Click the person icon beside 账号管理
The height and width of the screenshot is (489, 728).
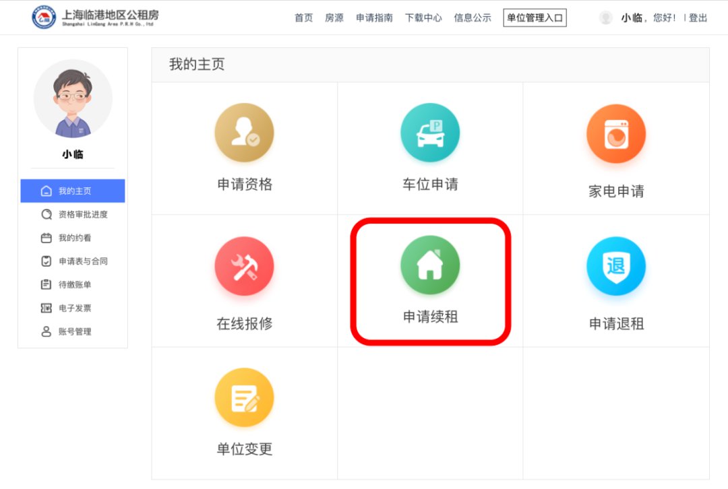point(46,331)
